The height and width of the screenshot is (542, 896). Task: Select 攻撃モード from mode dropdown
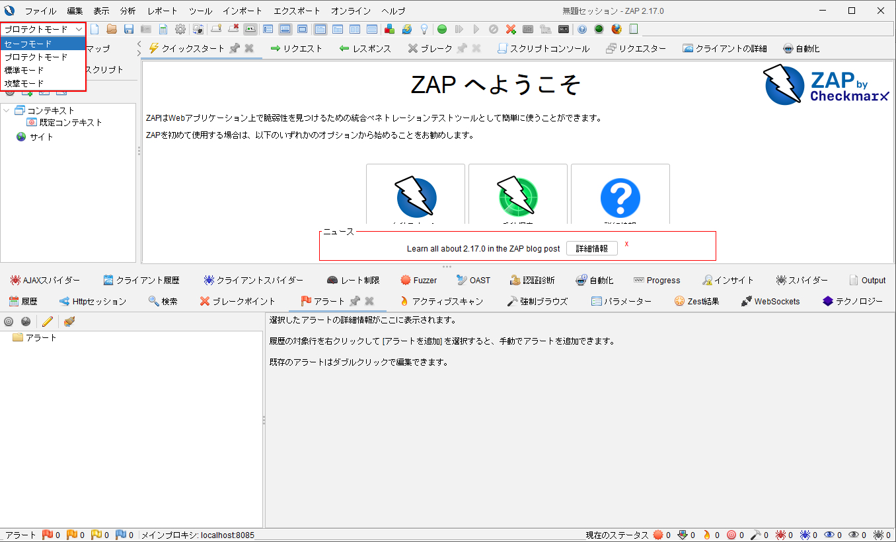pyautogui.click(x=44, y=83)
